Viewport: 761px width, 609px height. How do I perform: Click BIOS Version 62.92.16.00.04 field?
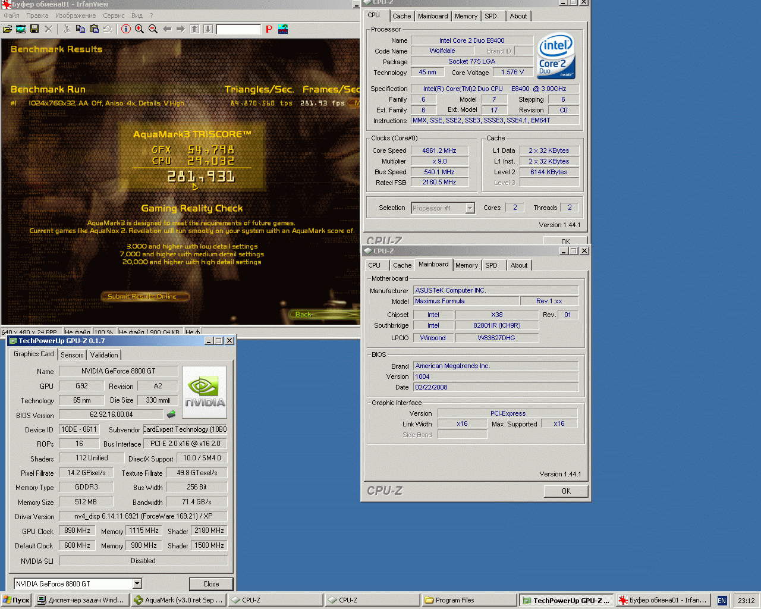click(x=111, y=415)
